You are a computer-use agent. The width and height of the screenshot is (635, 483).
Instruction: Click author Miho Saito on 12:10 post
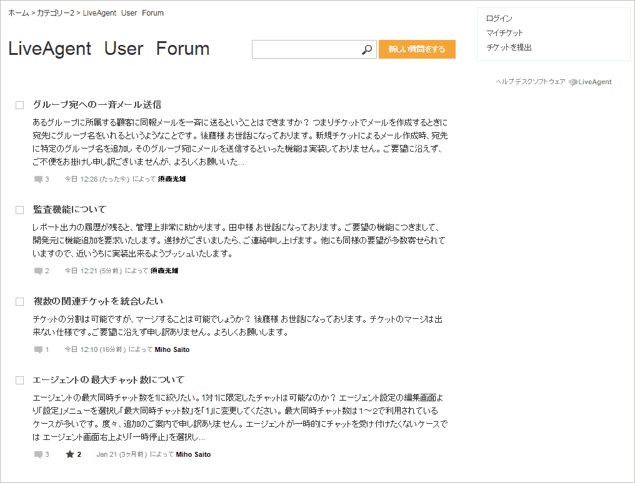172,349
